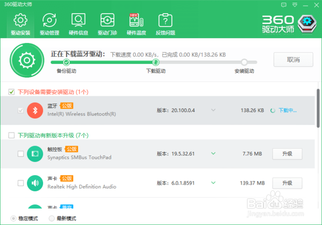
Task: Open the 驱动安装 gear tab
Action: pos(20,24)
